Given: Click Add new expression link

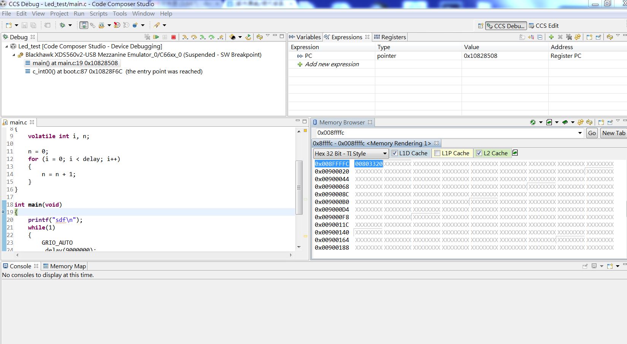Looking at the screenshot, I should (332, 64).
